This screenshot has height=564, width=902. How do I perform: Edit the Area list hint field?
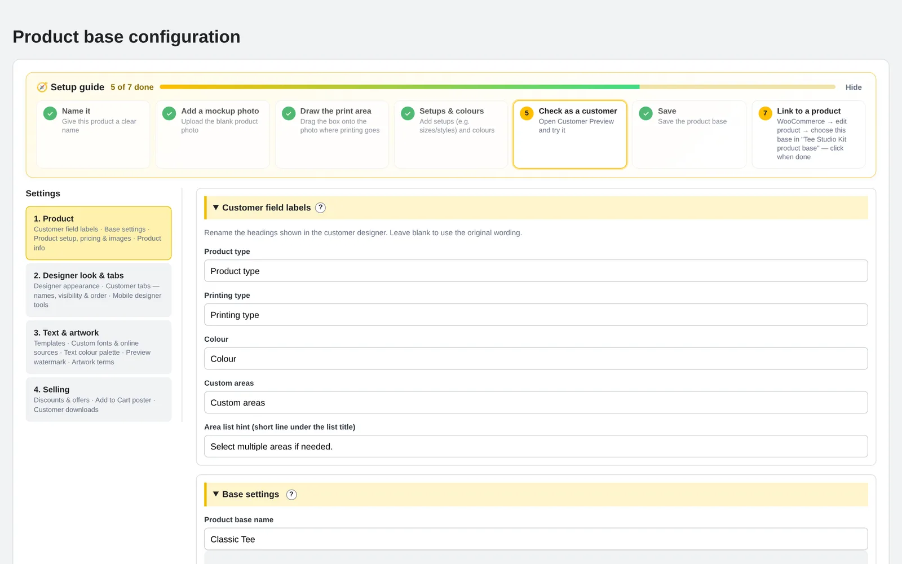(x=536, y=446)
